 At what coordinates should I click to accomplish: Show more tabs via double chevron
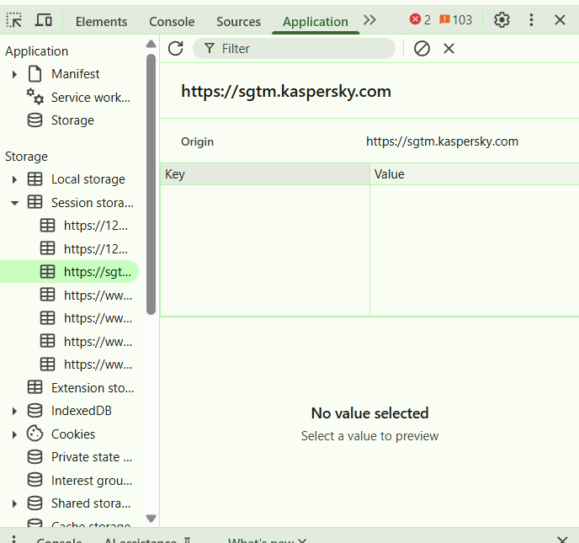tap(369, 20)
